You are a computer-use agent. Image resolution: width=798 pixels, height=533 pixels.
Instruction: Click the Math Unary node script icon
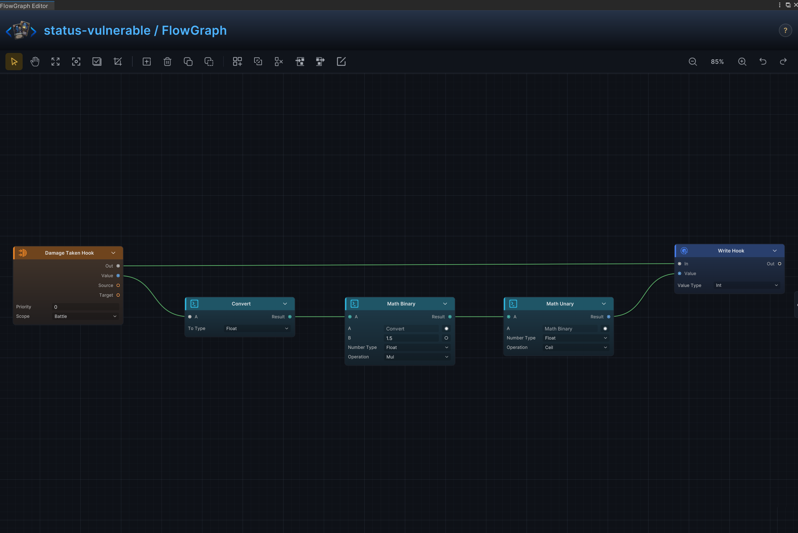coord(513,304)
